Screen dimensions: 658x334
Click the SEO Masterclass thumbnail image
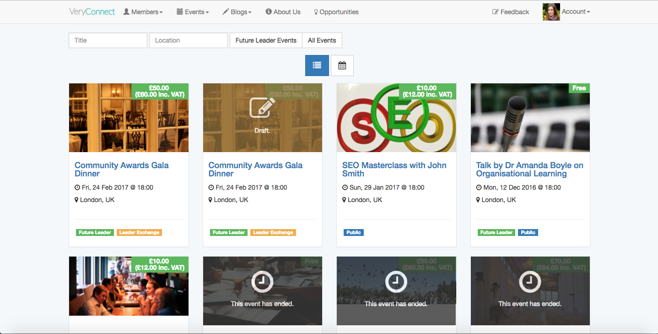coord(396,118)
